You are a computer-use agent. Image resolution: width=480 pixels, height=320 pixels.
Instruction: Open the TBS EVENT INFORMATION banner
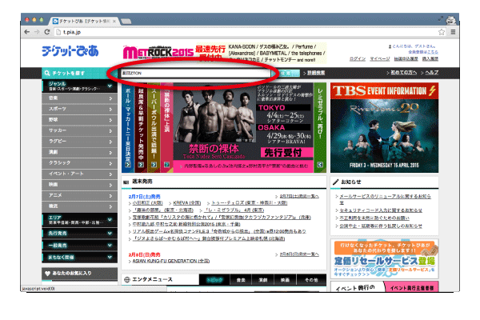click(x=384, y=127)
